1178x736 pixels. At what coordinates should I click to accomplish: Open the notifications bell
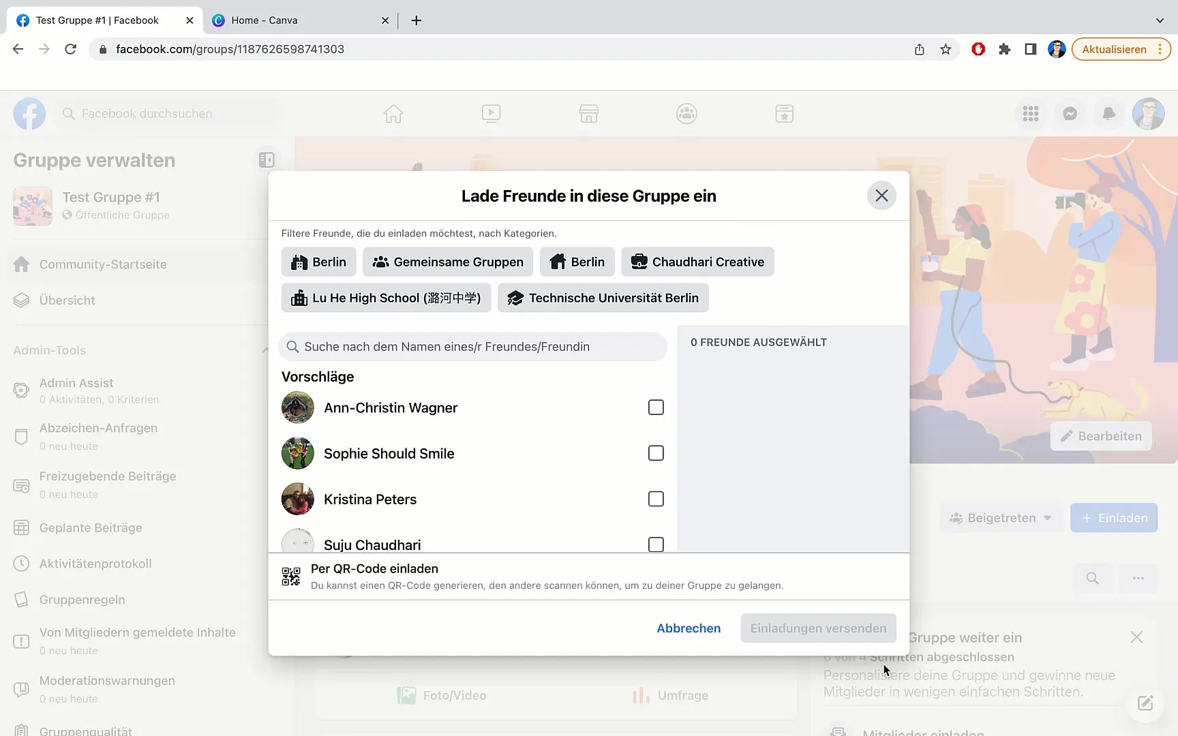point(1109,114)
